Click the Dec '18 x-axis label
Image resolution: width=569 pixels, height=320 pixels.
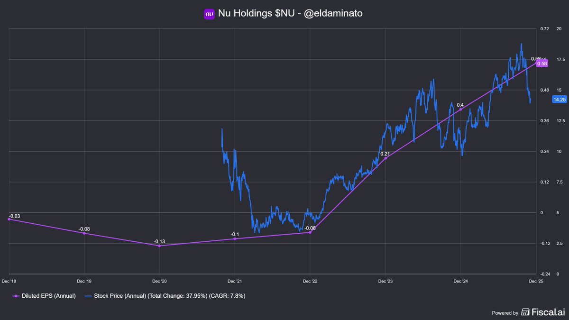coord(9,281)
